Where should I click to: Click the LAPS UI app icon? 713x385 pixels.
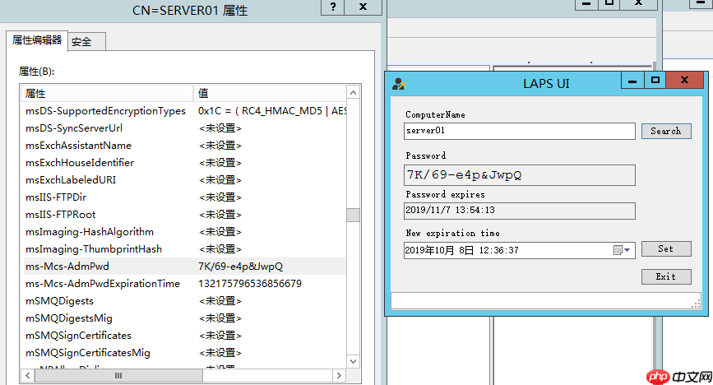tap(398, 84)
